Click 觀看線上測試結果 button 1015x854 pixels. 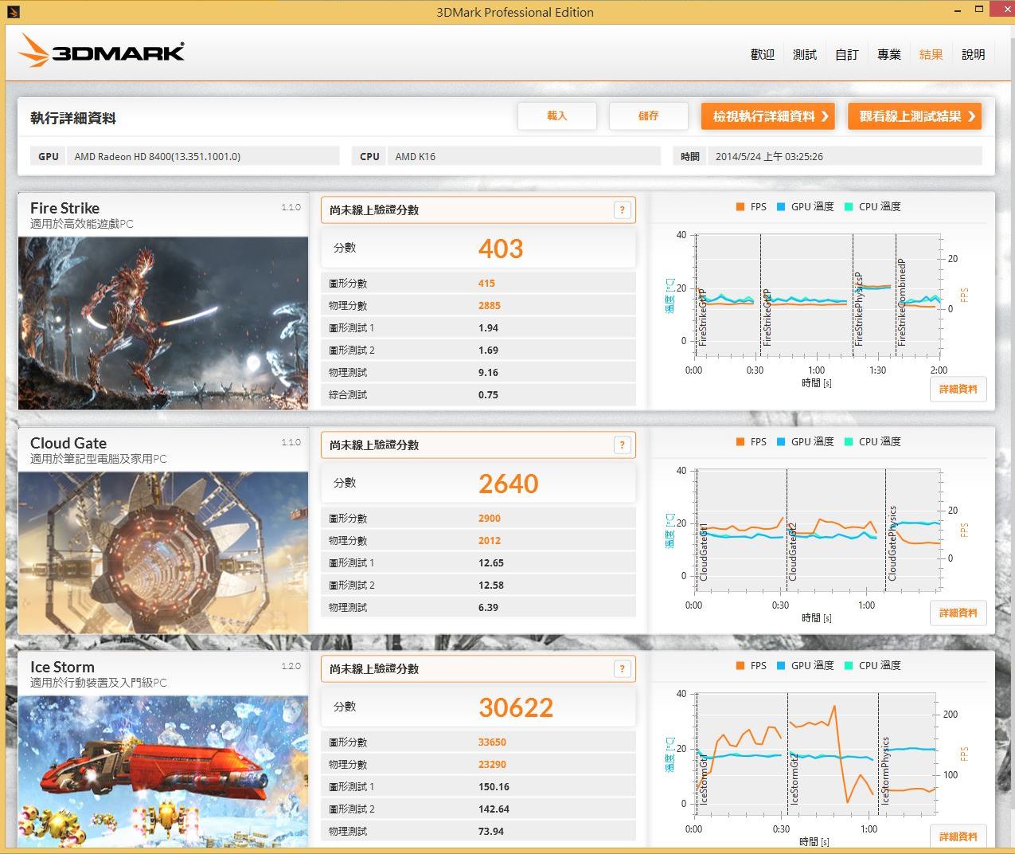tap(915, 116)
